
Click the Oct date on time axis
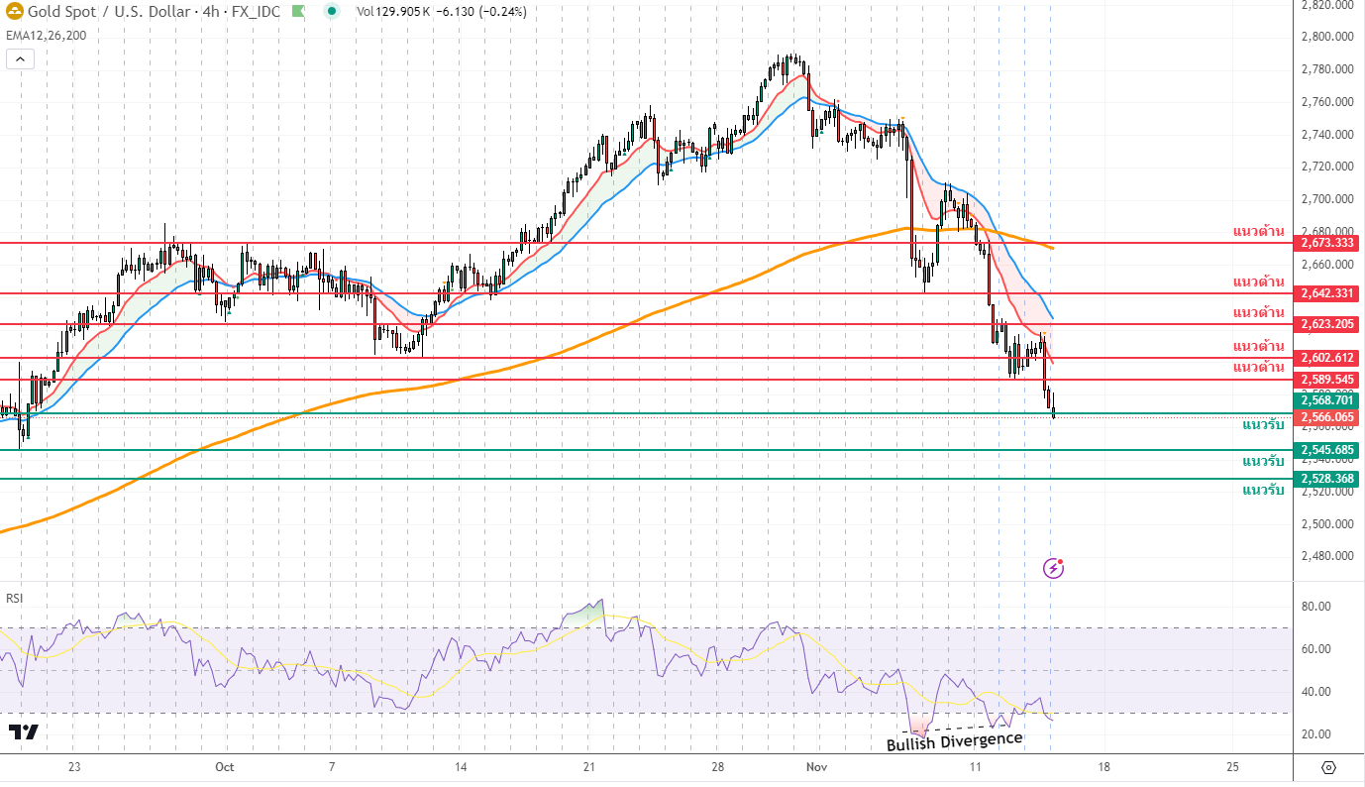(x=224, y=766)
